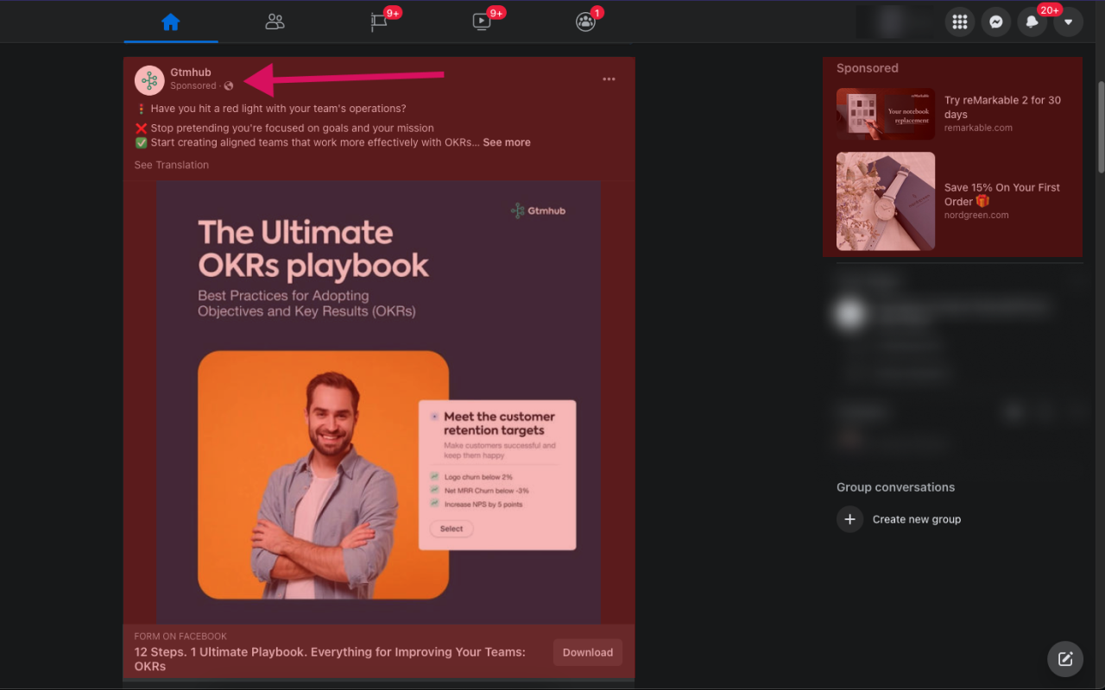Click the nordgreen.com domain text

point(976,215)
